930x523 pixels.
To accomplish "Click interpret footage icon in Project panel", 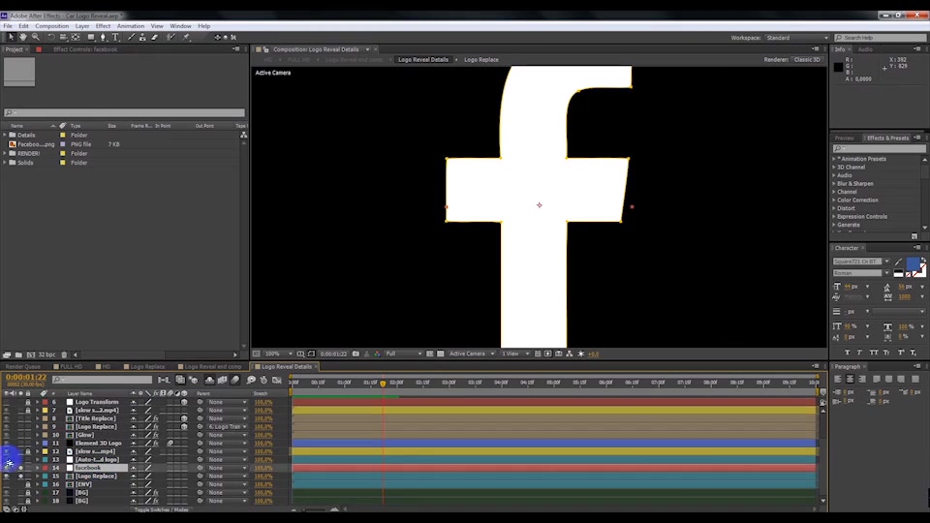I will 7,354.
